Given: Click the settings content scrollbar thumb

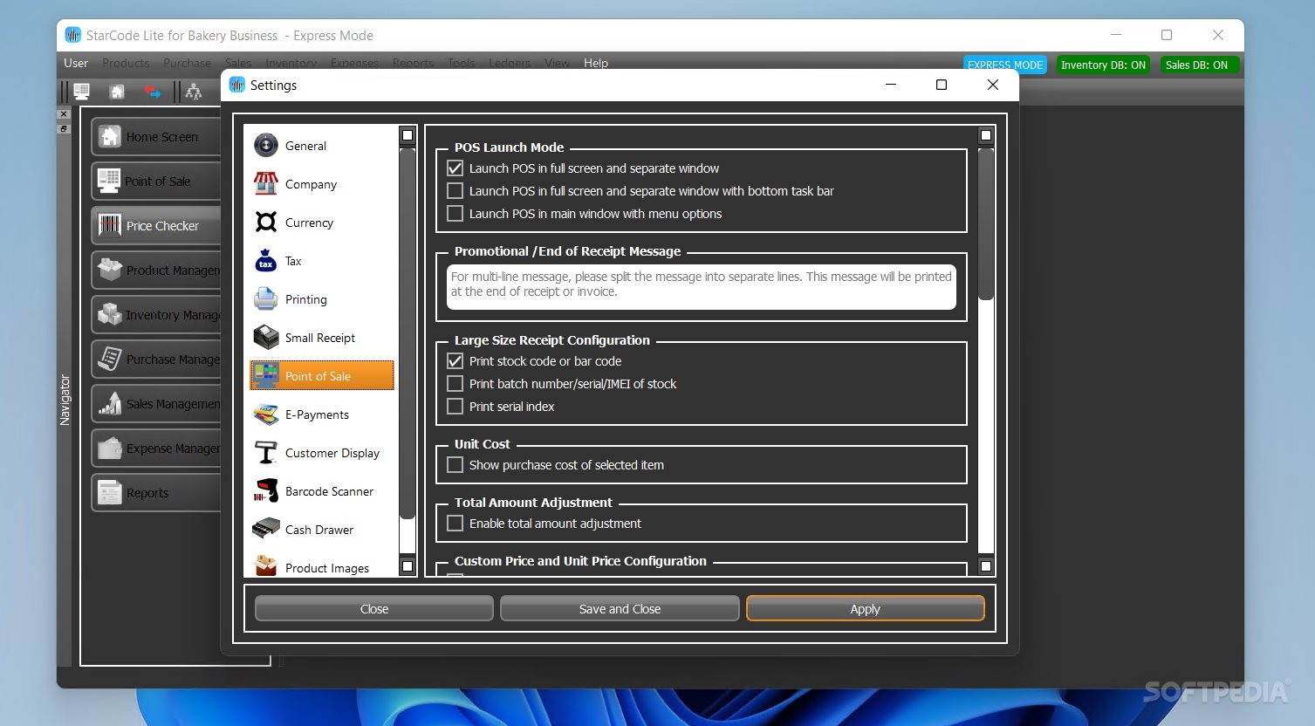Looking at the screenshot, I should click(986, 224).
